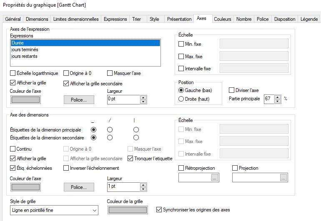The image size is (321, 221).
Task: Open the Trier tab
Action: click(x=137, y=19)
